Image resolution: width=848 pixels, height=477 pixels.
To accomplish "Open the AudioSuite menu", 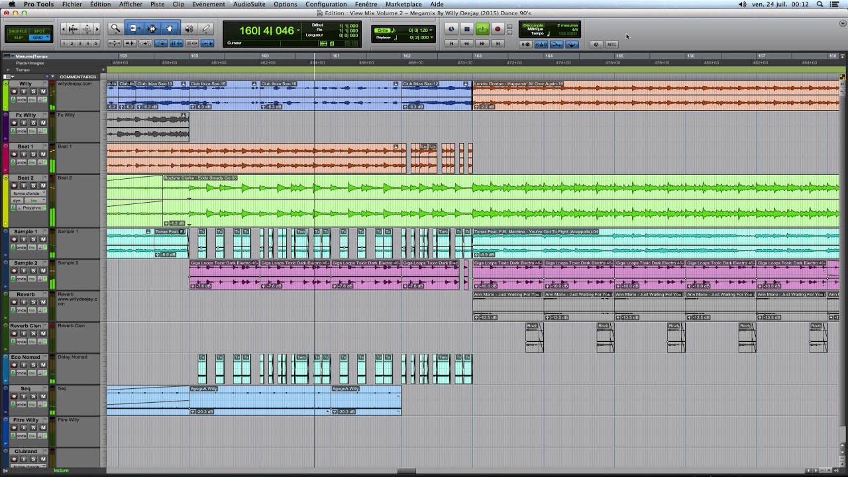I will (x=249, y=4).
